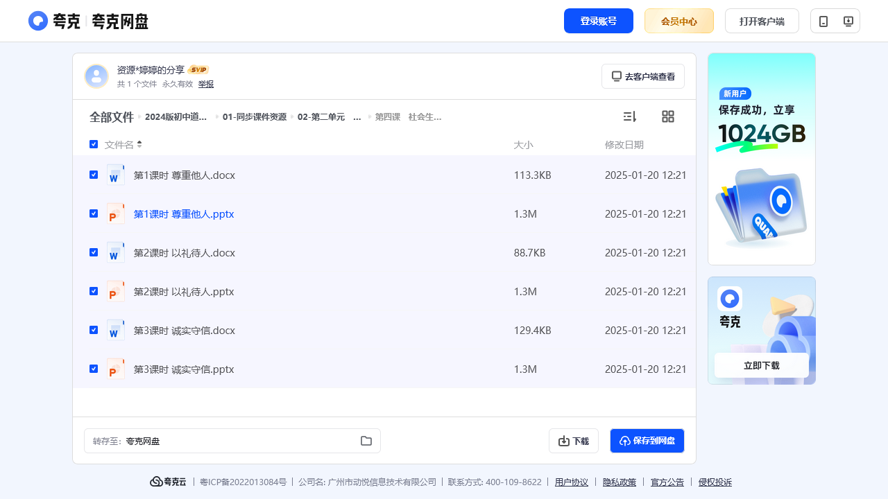This screenshot has width=888, height=499.
Task: Click size value 113.3KB
Action: (532, 175)
